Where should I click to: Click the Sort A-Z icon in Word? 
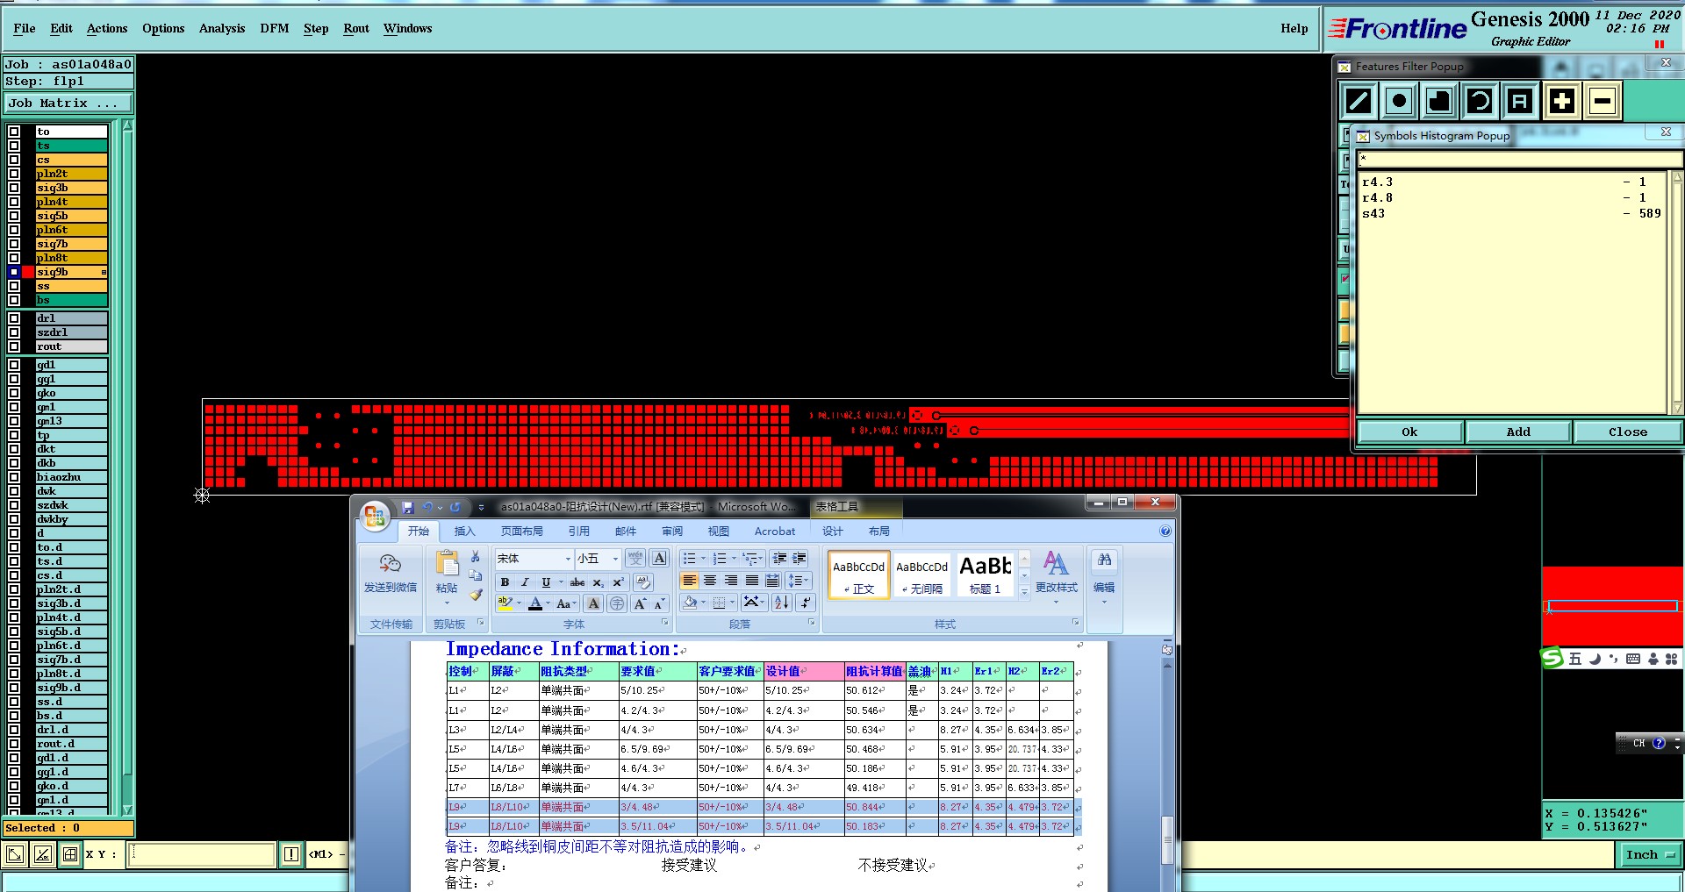pyautogui.click(x=781, y=603)
